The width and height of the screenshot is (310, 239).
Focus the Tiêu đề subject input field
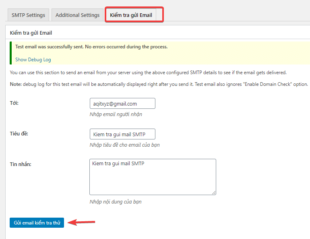122,134
